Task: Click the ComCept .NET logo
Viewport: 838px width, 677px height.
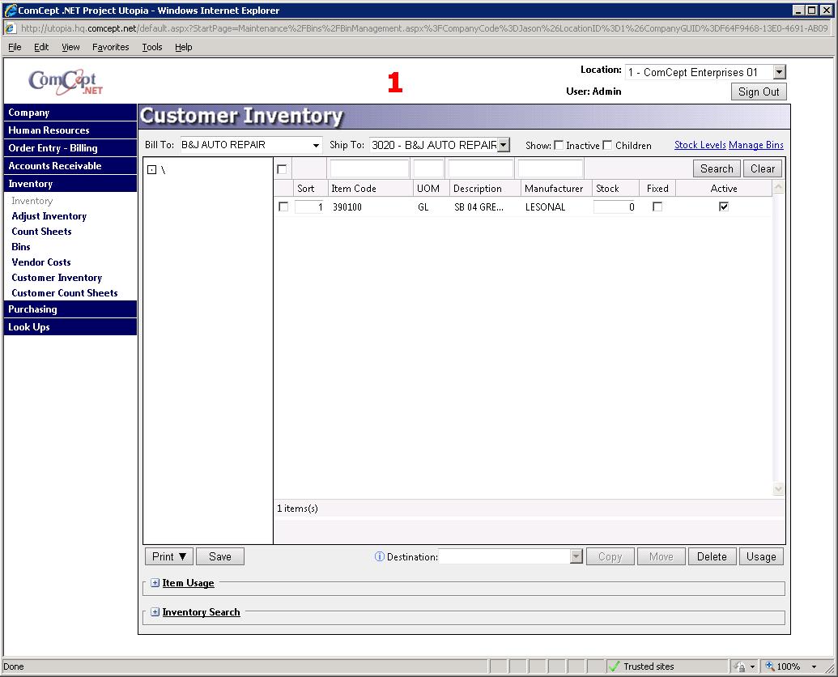Action: [66, 82]
